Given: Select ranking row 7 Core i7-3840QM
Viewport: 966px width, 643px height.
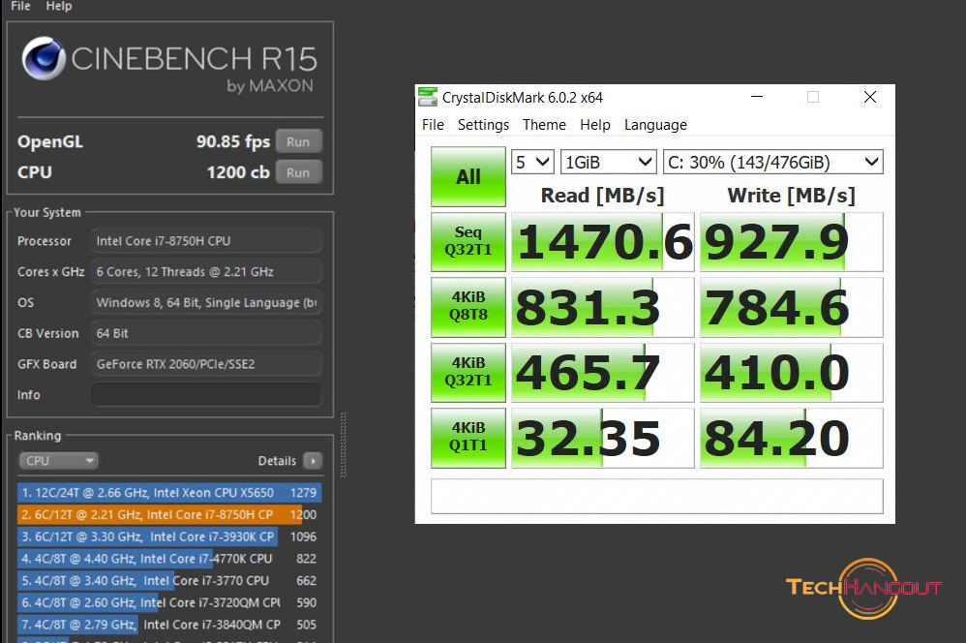Looking at the screenshot, I should pos(169,625).
